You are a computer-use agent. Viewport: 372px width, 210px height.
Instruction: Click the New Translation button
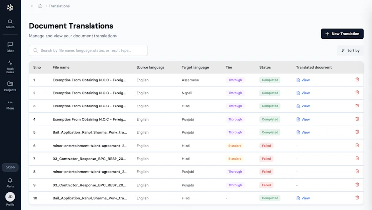pyautogui.click(x=342, y=34)
